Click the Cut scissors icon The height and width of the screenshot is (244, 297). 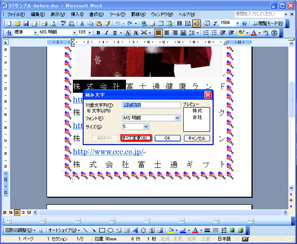82,23
